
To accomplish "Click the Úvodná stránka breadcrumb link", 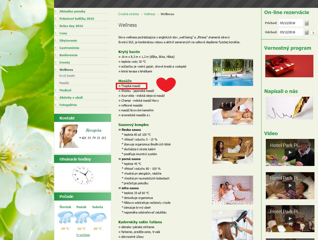I will pos(128,14).
